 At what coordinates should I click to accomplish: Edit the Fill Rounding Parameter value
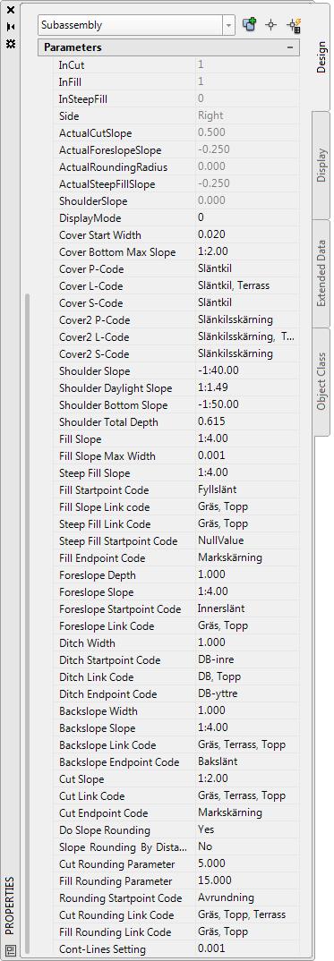pyautogui.click(x=247, y=880)
